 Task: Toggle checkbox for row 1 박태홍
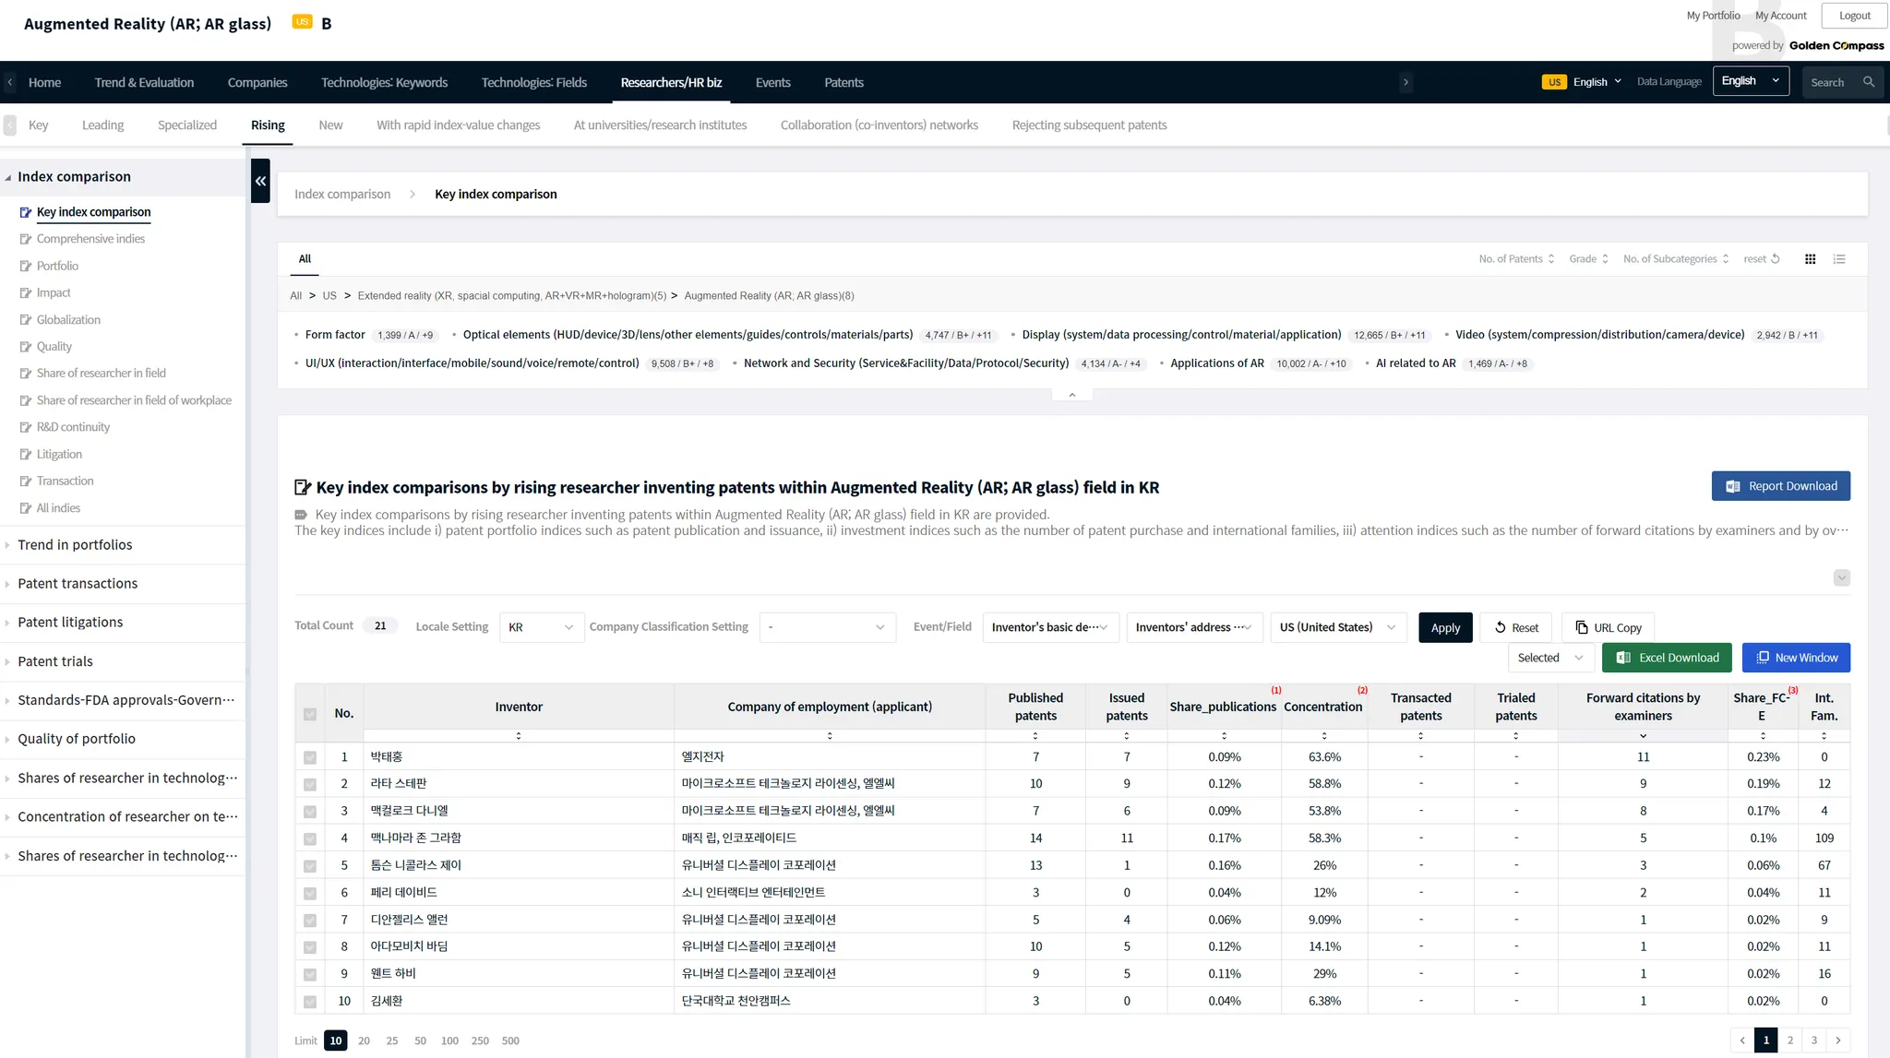pos(310,757)
